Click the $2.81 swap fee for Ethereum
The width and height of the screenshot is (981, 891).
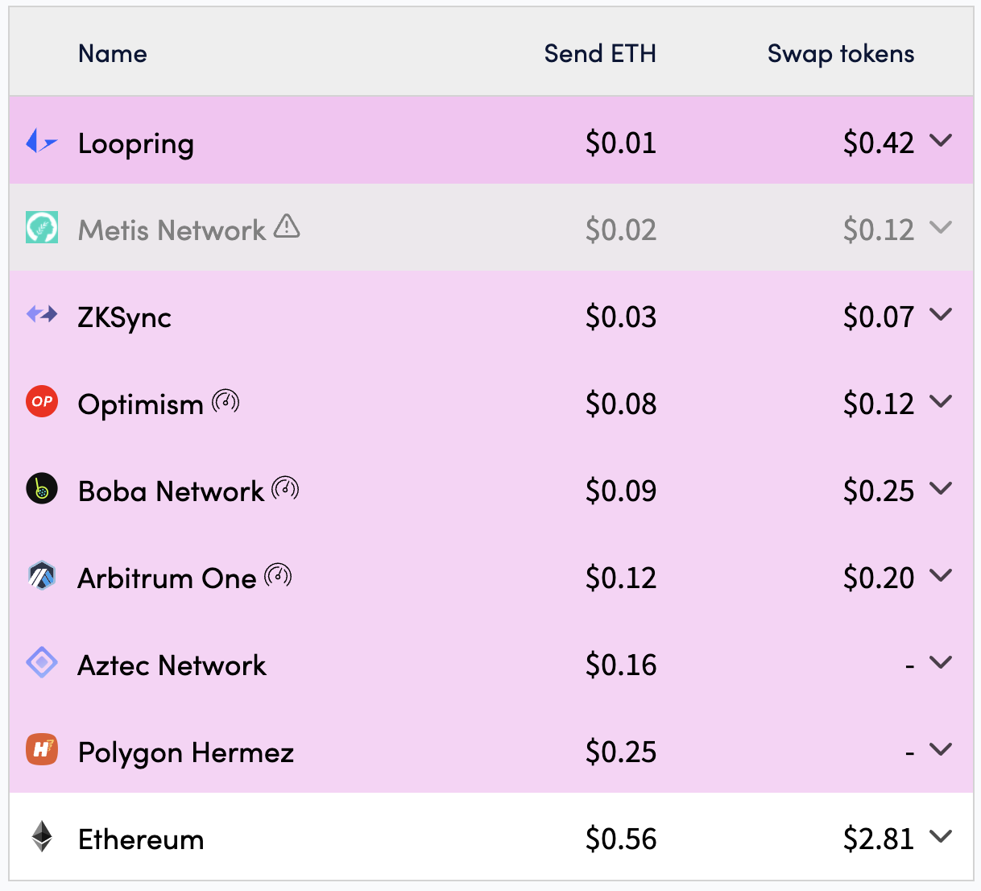tap(880, 838)
